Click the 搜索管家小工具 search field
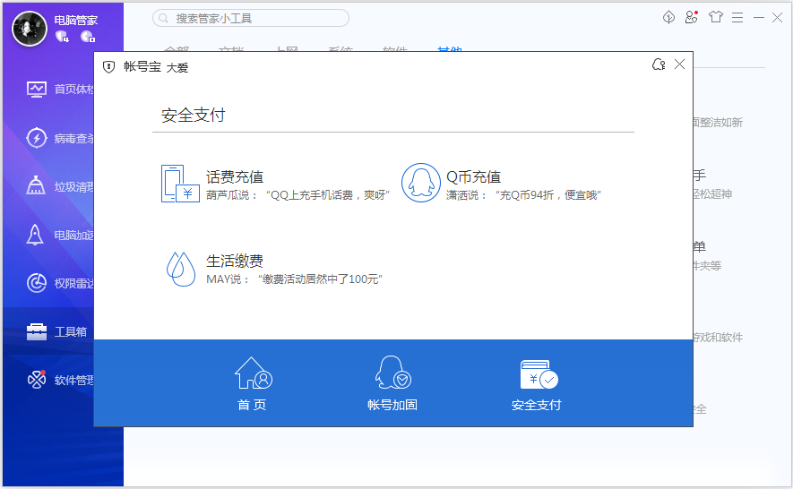 click(251, 18)
